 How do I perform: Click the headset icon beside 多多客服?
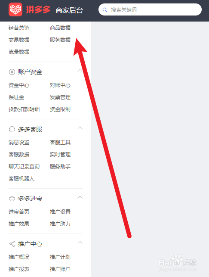click(x=12, y=129)
